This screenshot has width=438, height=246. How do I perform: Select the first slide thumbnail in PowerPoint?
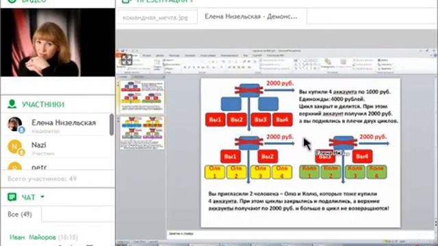[x=142, y=96]
